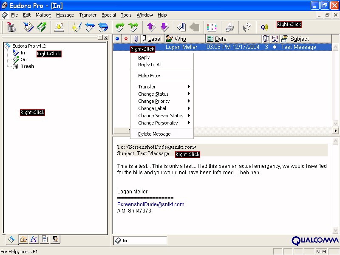Sort by the red priority column
Viewport: 340px width, 255px height.
126,39
